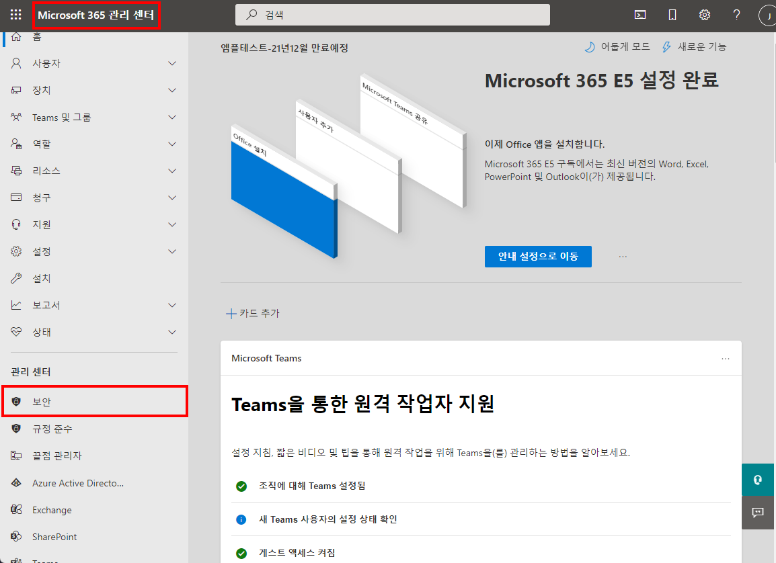776x563 pixels.
Task: Click the 청구 billing card icon
Action: click(x=16, y=198)
